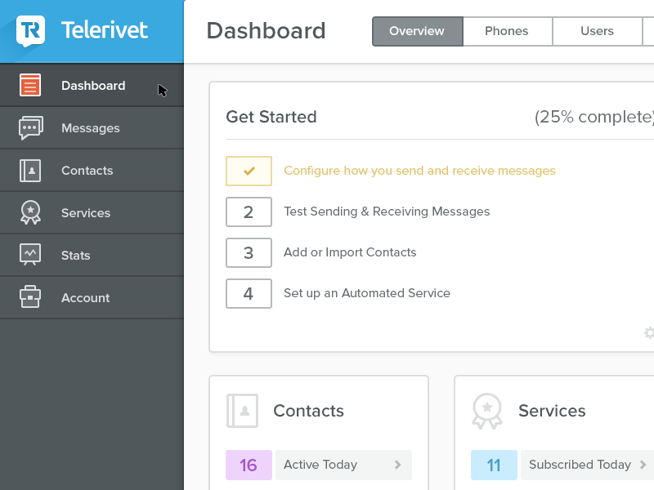654x490 pixels.
Task: Check step 3 Add or Import Contacts
Action: coord(249,252)
